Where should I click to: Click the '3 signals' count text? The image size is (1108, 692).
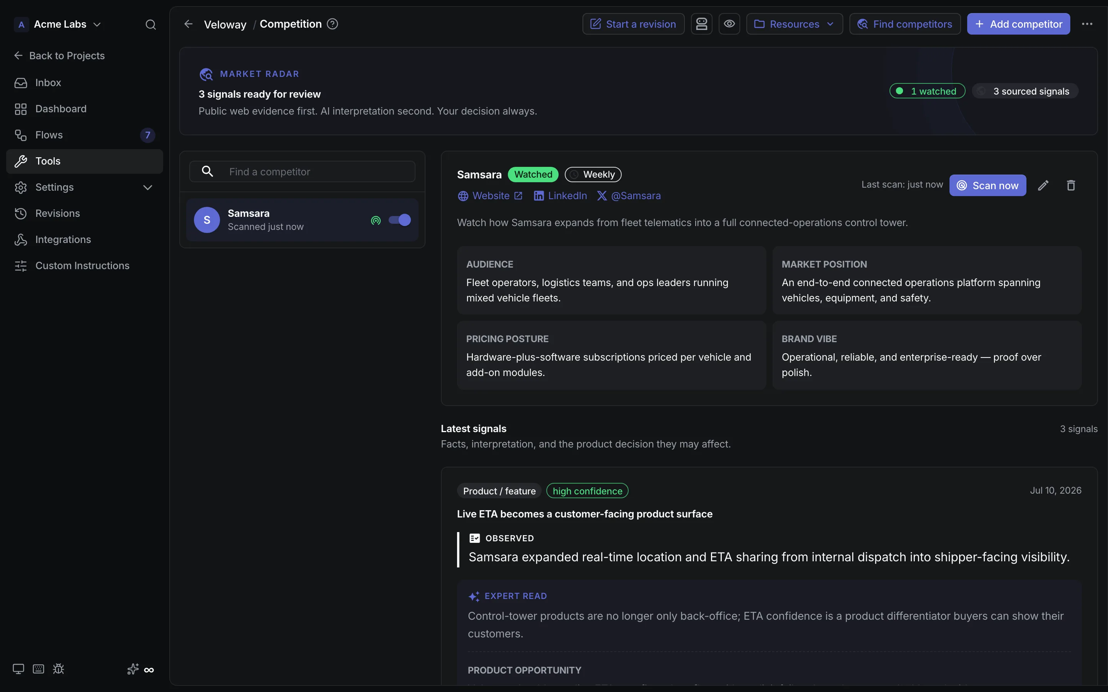[1079, 429]
